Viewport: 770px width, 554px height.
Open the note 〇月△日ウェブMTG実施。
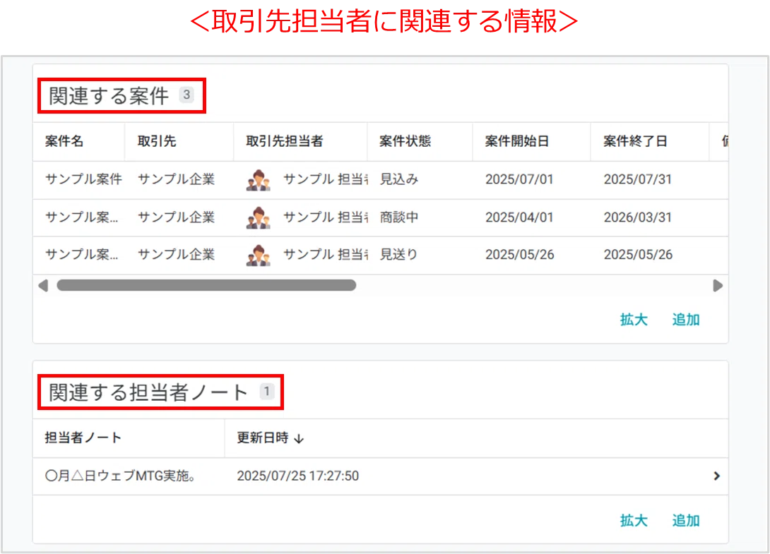pyautogui.click(x=120, y=476)
